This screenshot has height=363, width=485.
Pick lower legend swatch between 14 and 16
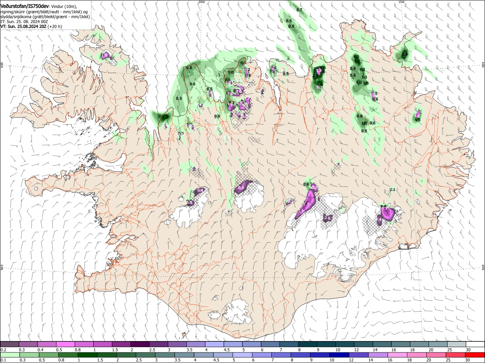pyautogui.click(x=378, y=355)
